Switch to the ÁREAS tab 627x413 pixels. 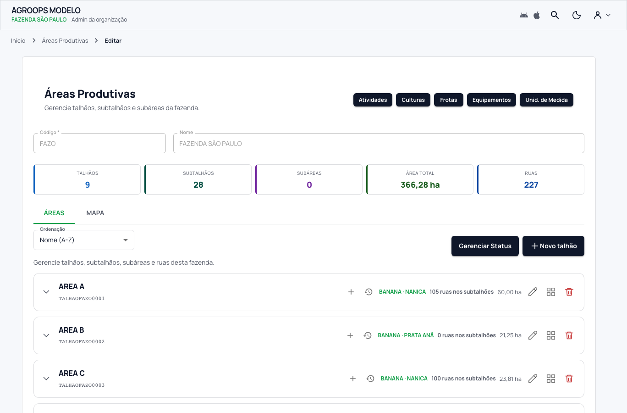(x=54, y=213)
